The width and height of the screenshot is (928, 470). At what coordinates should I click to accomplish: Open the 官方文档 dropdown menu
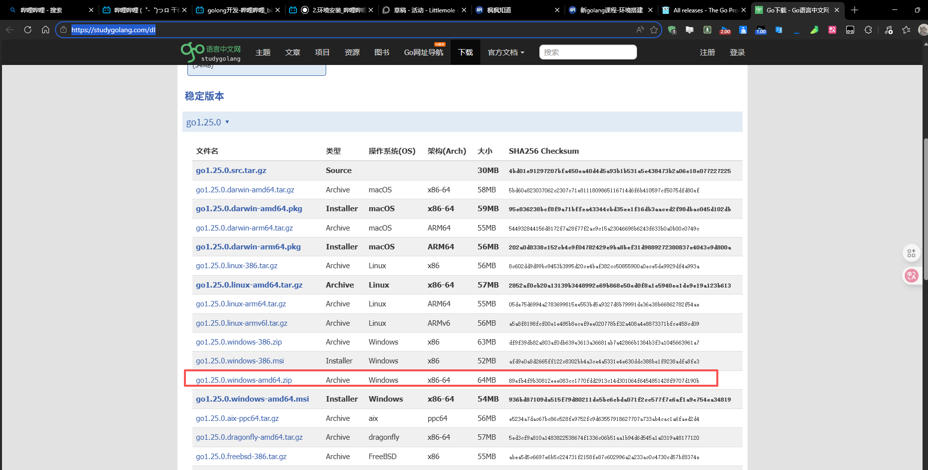point(506,53)
